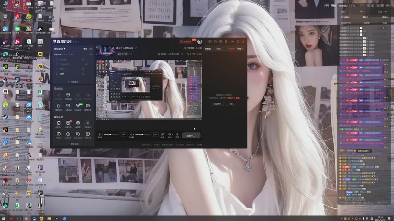Open the last icon in 互动玩法 lower row
Viewport: 394px width, 221px height.
point(88,107)
